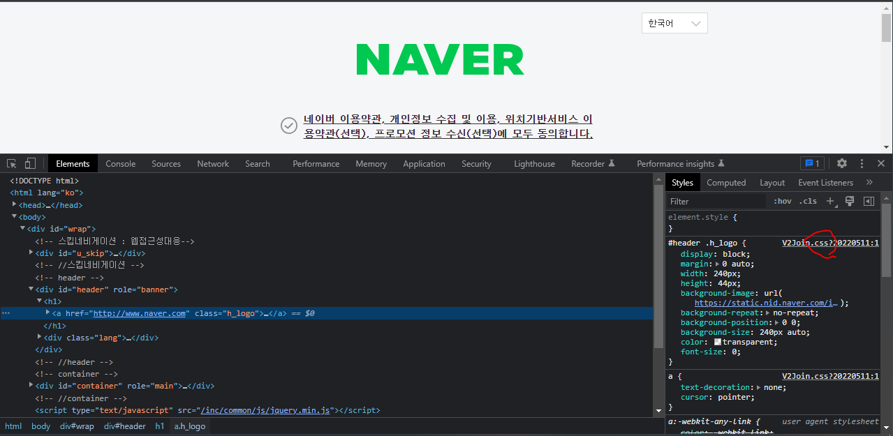Expand the head element node
Screen dimensions: 893x436
click(15, 204)
